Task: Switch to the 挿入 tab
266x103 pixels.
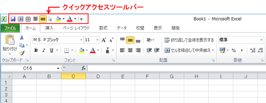Action: [x=49, y=28]
